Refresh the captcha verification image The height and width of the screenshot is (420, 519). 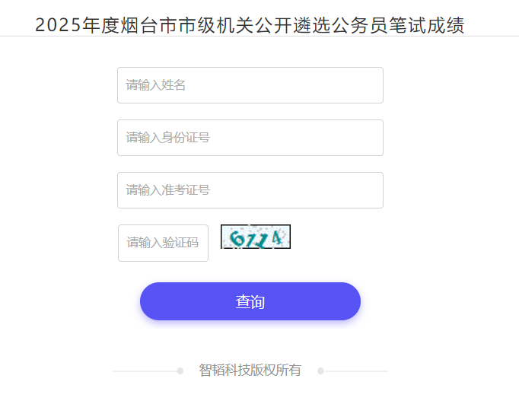256,237
